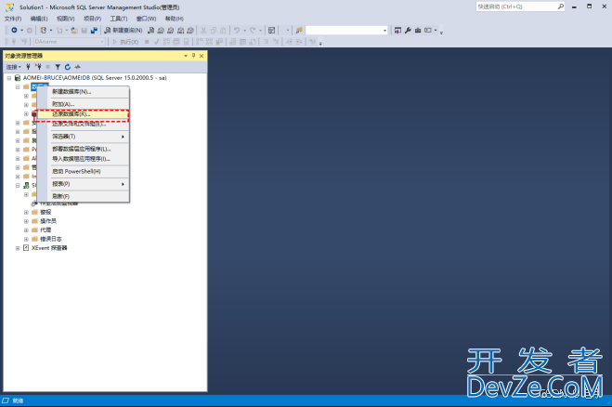This screenshot has width=612, height=407.
Task: Select the 警报 folder in the tree
Action: pos(46,212)
